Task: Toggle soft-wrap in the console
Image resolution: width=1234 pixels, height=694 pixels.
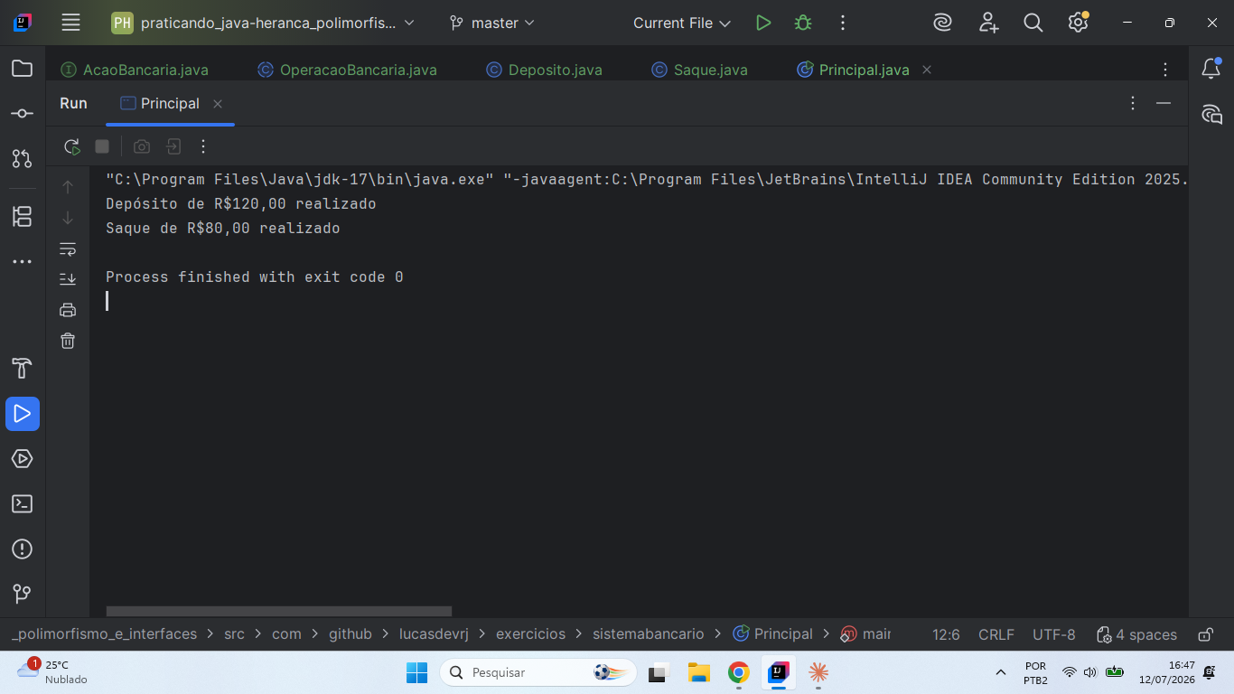Action: point(68,249)
